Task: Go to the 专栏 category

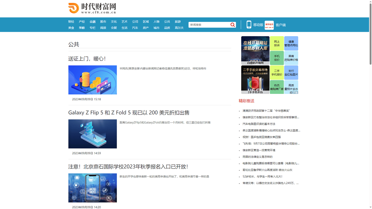Action: pyautogui.click(x=92, y=28)
